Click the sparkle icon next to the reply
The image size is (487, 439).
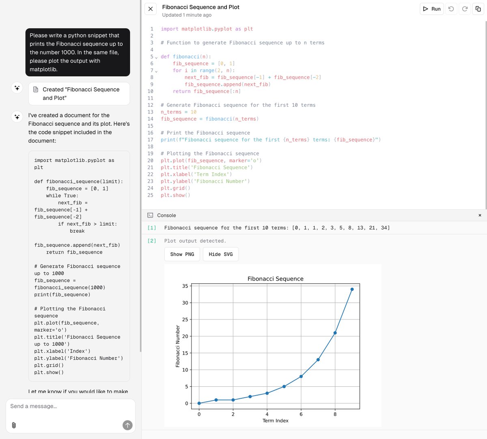click(x=17, y=116)
